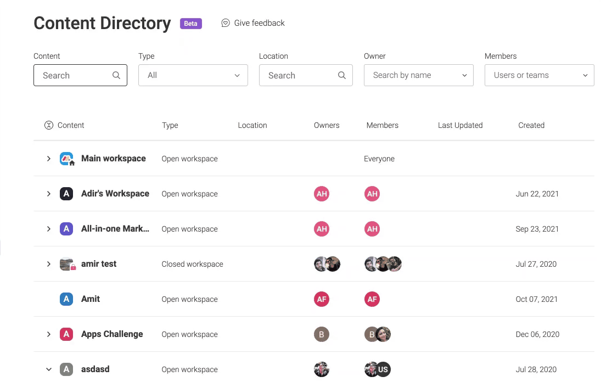601x382 pixels.
Task: Click the Main workspace logo icon
Action: pyautogui.click(x=67, y=159)
